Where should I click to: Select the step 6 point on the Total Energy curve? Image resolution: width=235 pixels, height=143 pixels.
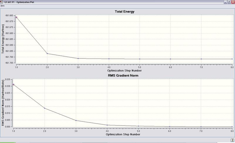point(170,59)
